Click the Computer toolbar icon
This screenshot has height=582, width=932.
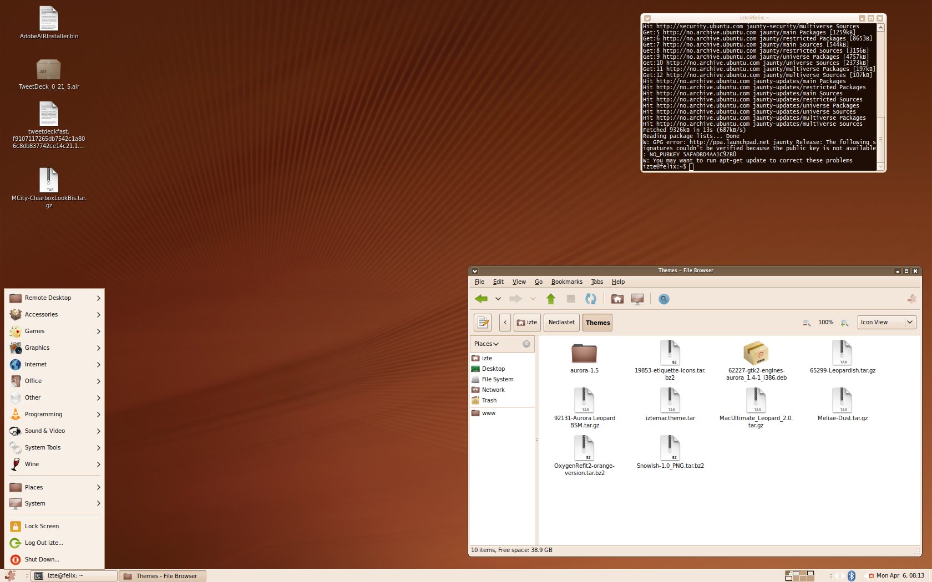[637, 299]
